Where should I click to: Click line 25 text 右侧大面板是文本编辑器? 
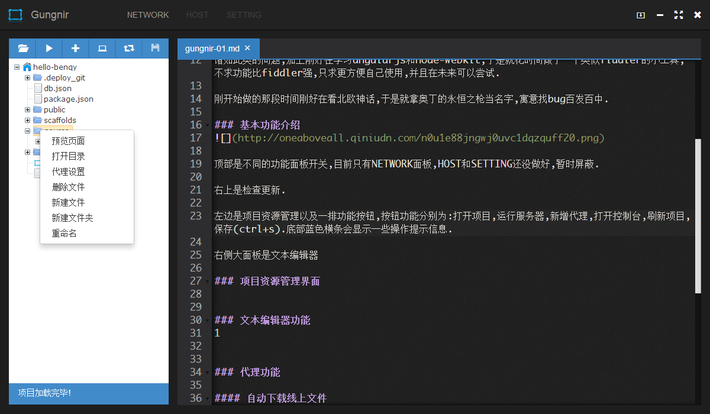pos(266,255)
